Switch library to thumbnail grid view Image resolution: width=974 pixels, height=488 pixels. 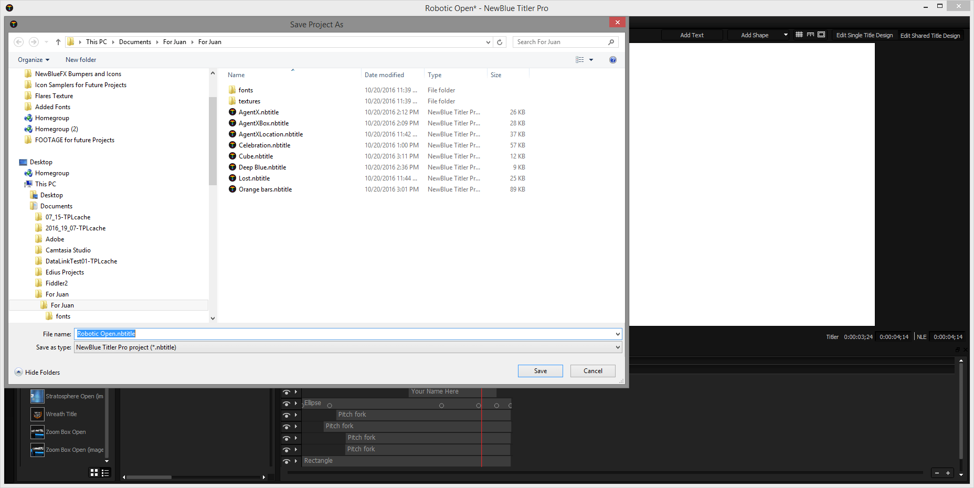(94, 473)
